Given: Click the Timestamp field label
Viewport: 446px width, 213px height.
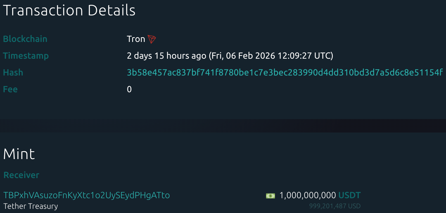Looking at the screenshot, I should (26, 56).
